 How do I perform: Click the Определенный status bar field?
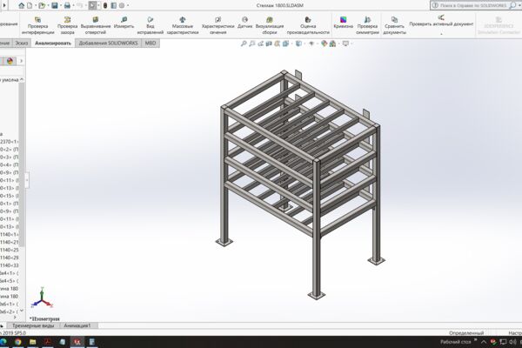[466, 332]
